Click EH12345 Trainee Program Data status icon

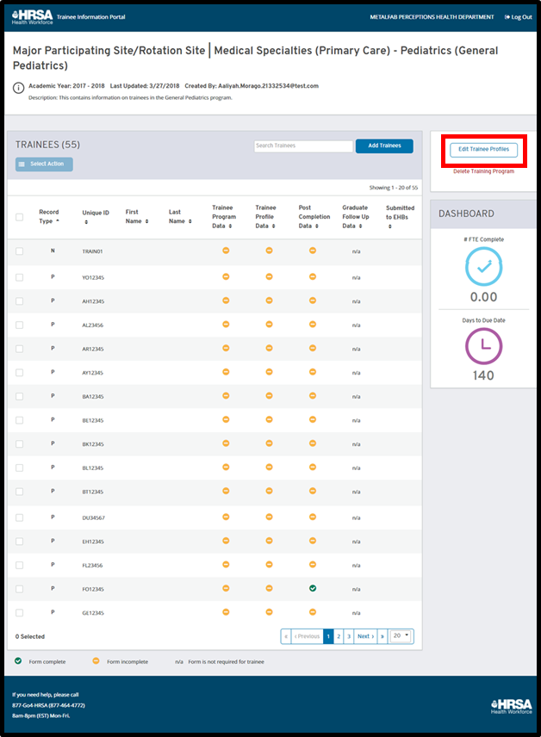226,541
